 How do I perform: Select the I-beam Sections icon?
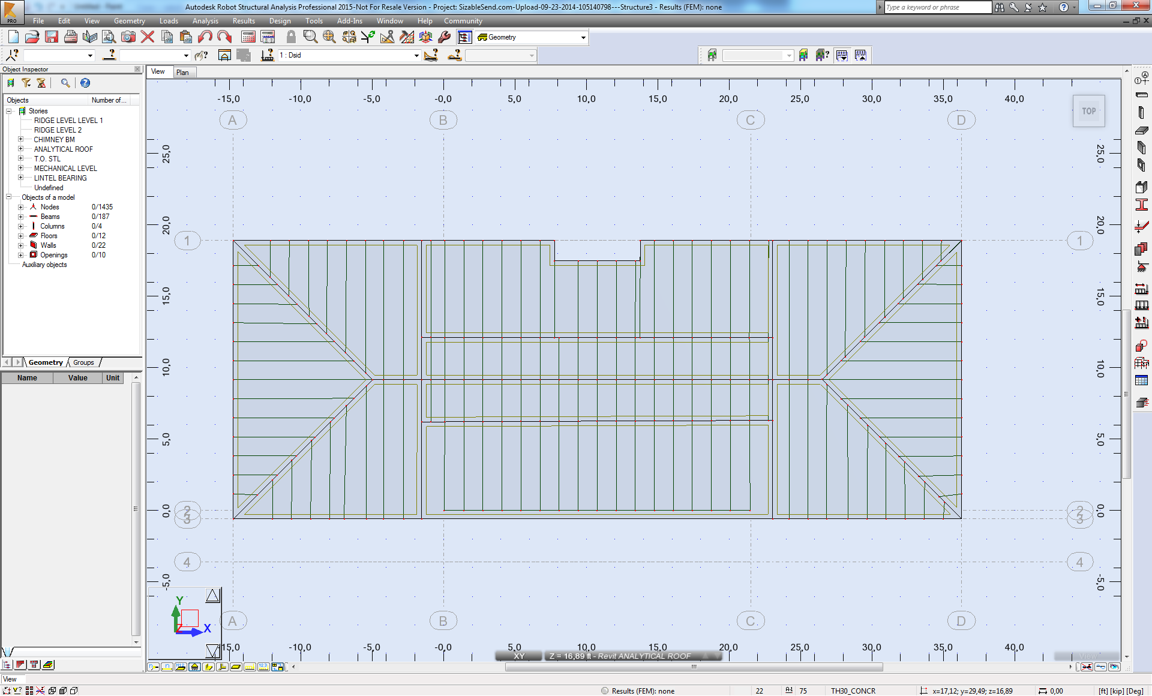tap(1142, 205)
